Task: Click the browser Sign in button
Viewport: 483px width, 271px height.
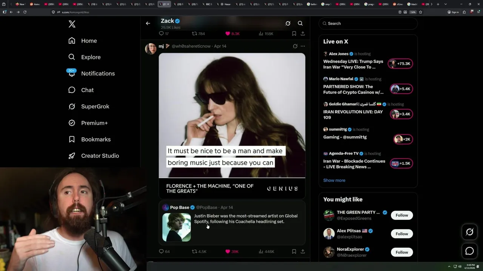Action: pos(453,12)
